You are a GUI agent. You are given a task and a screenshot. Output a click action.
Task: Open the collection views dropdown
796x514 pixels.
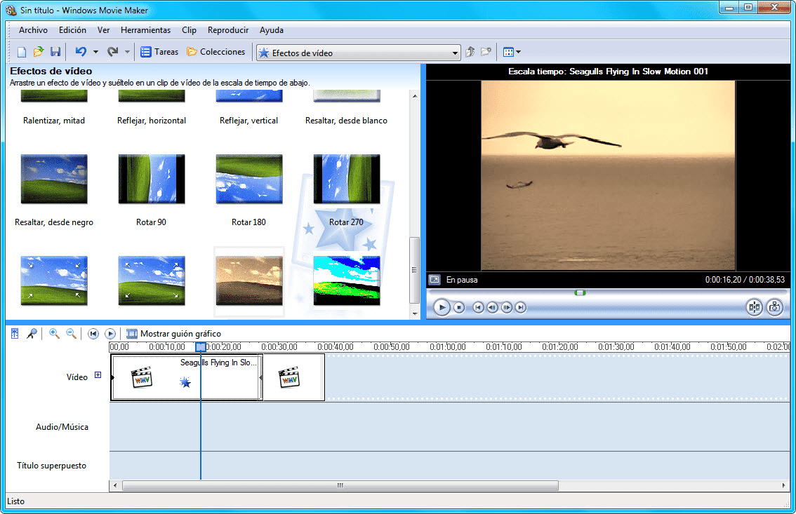[512, 51]
